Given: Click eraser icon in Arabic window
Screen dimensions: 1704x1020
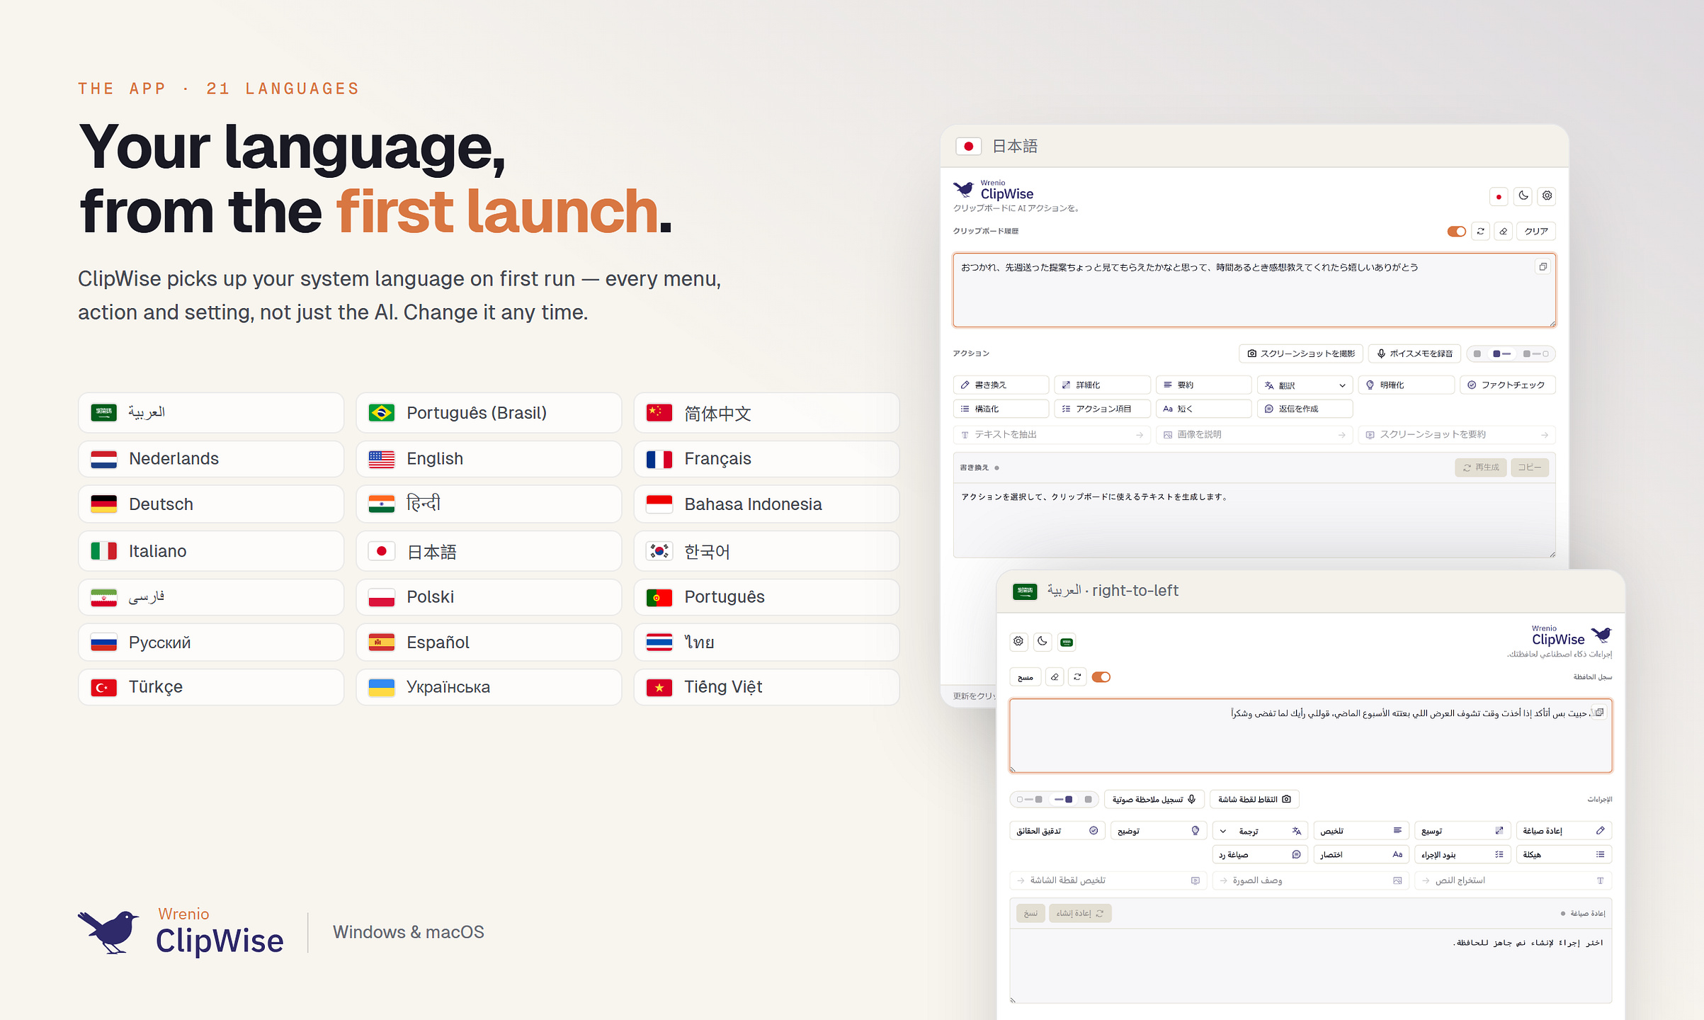Looking at the screenshot, I should (x=1055, y=677).
